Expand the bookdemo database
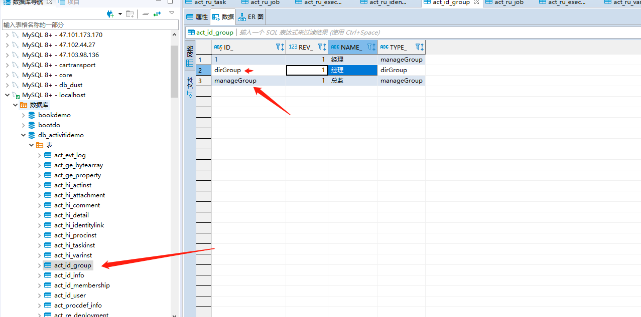Image resolution: width=641 pixels, height=317 pixels. [23, 115]
